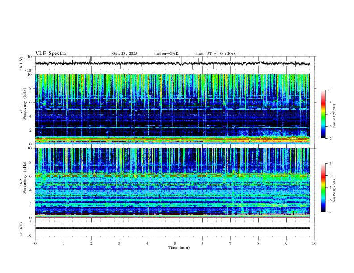
Task: Click the "8" tick on ch.2 frequency axis
Action: (x=31, y=162)
